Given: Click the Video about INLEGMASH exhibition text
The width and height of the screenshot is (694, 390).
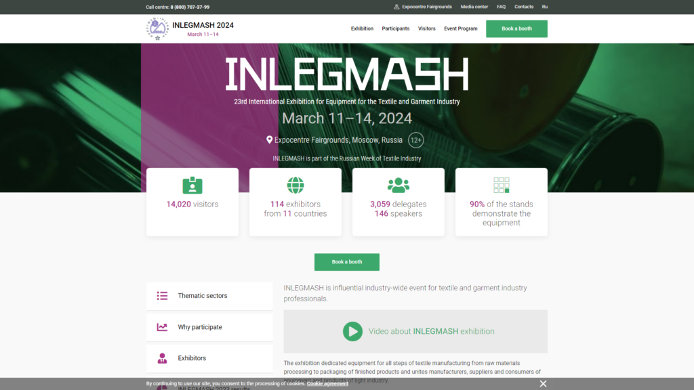Looking at the screenshot, I should click(432, 331).
